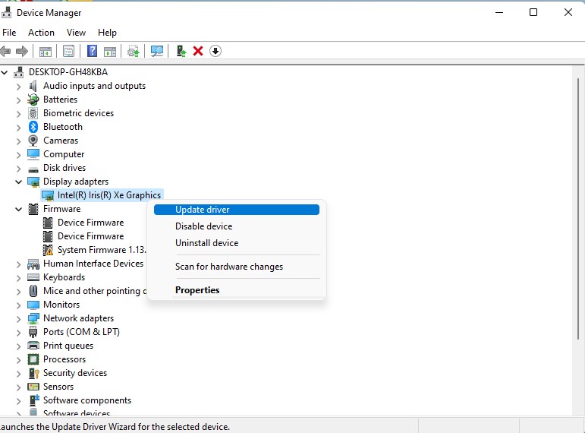Screen dimensions: 585x433
Task: Click Device Manager title bar app icon
Action: click(x=6, y=13)
